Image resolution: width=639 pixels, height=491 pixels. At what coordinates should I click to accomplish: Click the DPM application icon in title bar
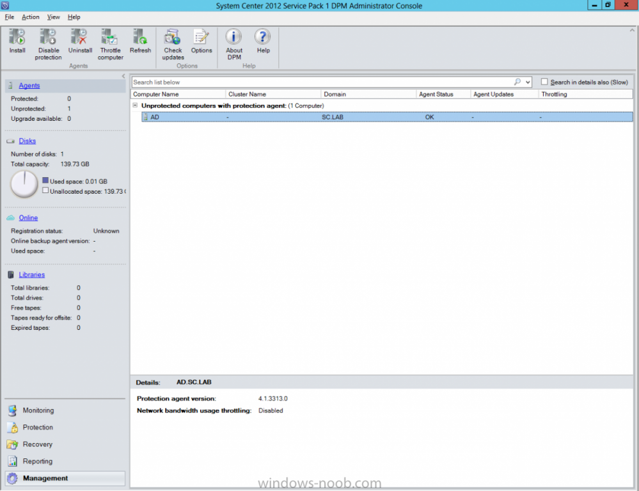[5, 5]
